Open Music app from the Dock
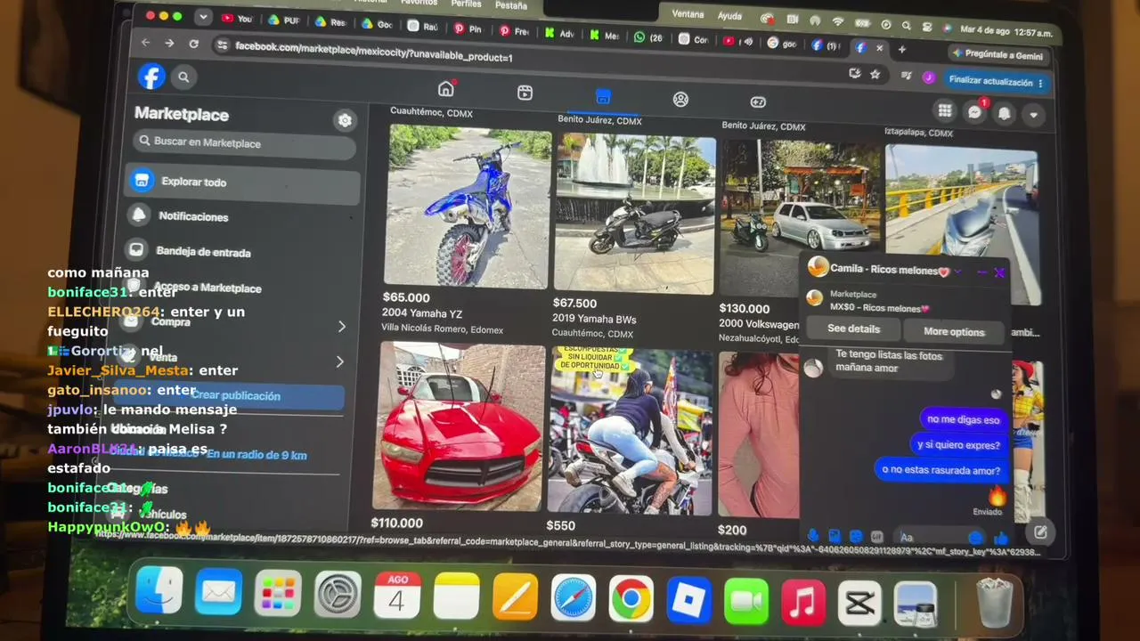 tap(802, 603)
